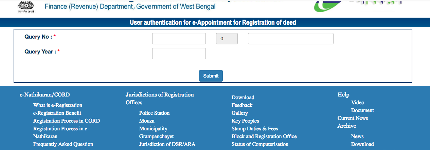Focus the first Query No input box
The image size is (430, 150).
[179, 39]
